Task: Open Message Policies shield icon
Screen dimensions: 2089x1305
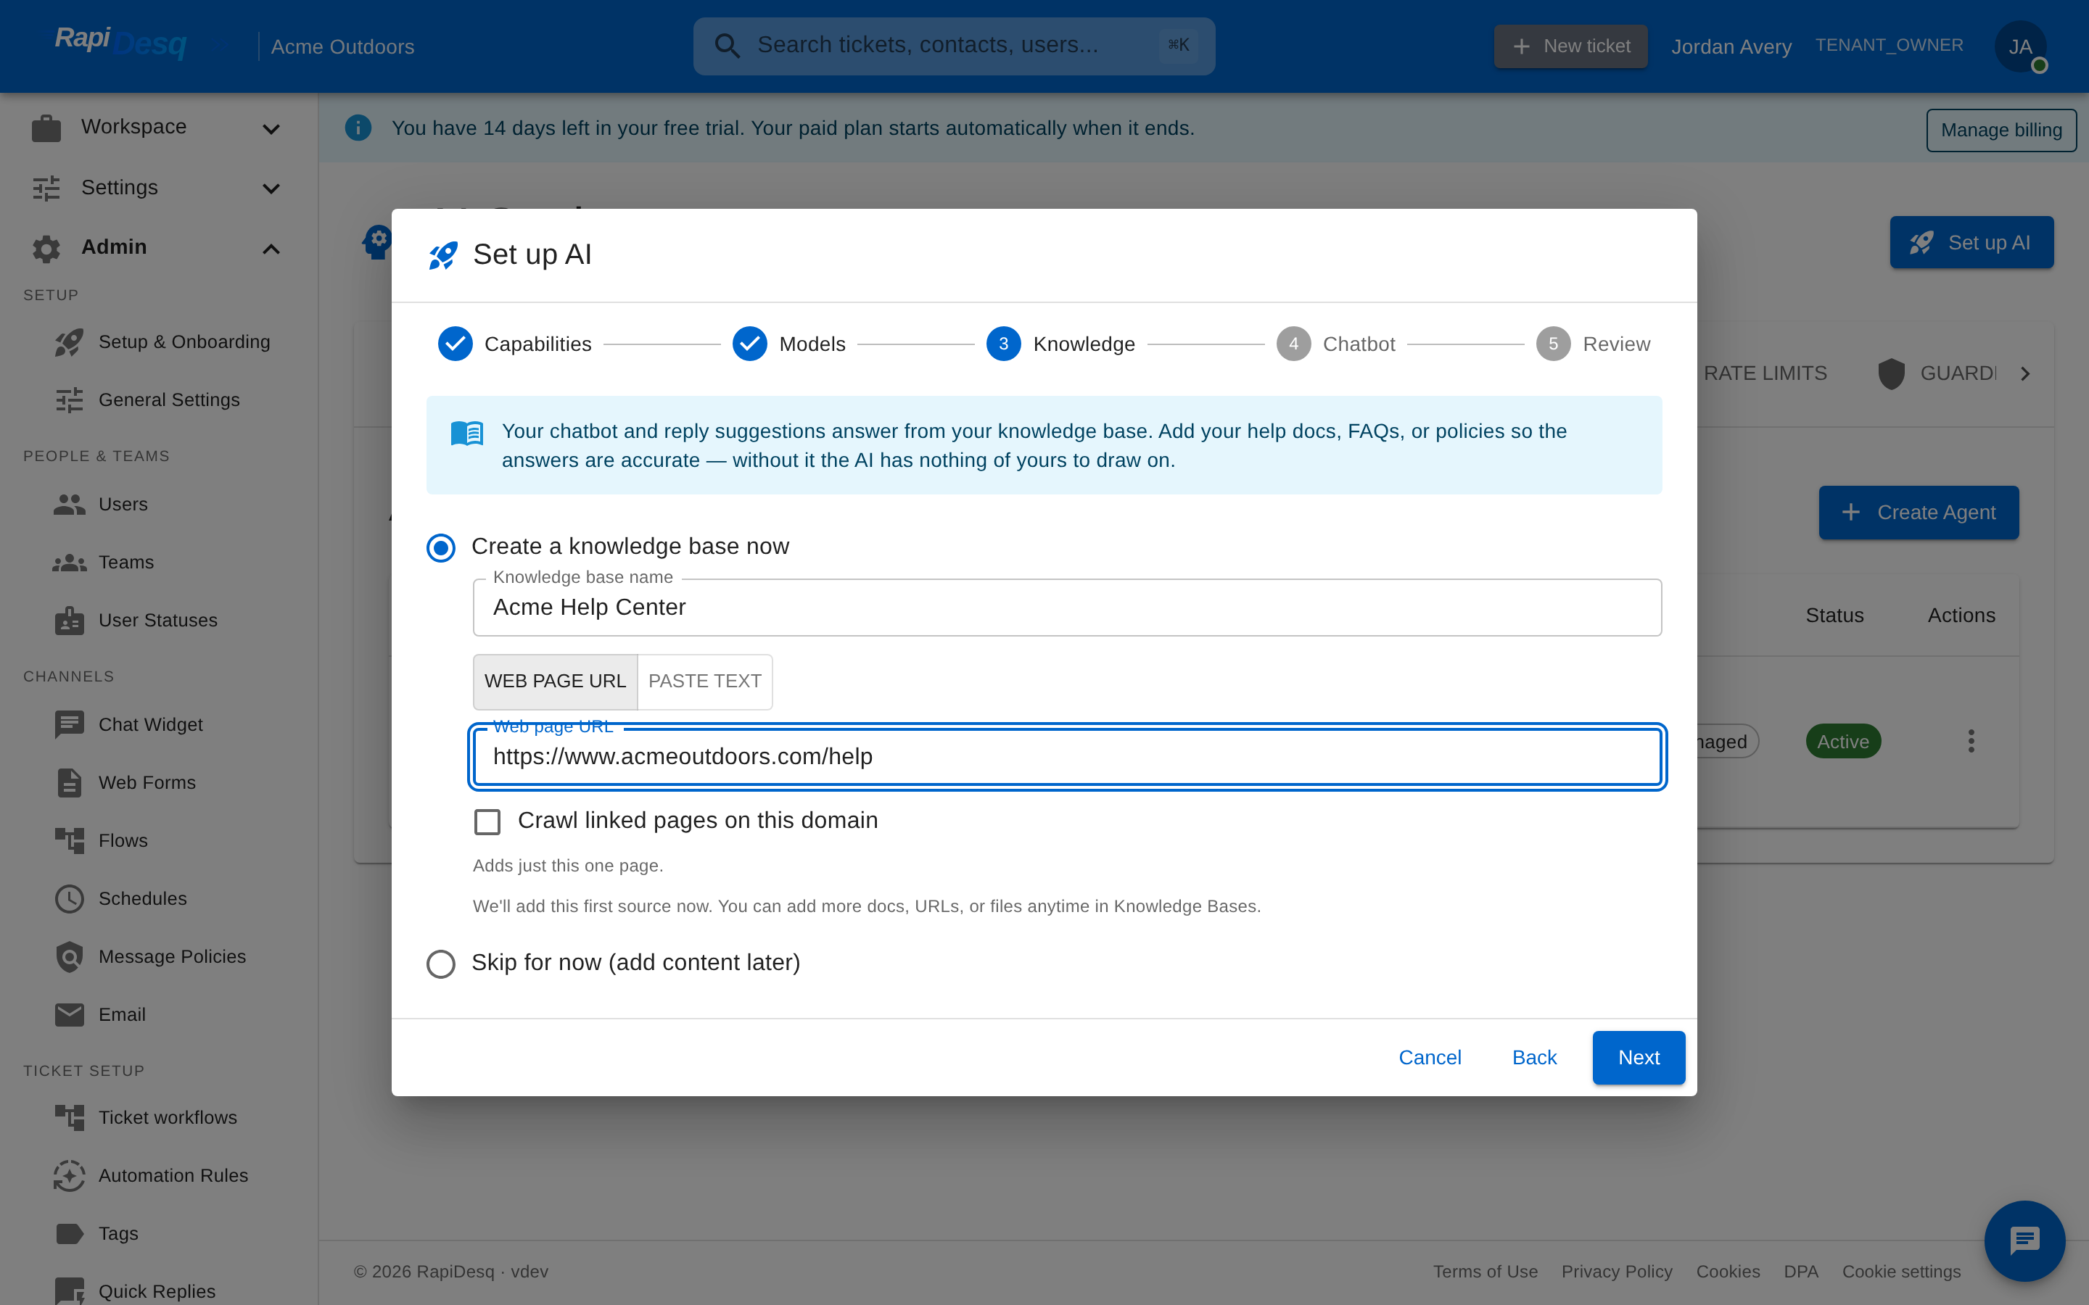Action: coord(69,956)
